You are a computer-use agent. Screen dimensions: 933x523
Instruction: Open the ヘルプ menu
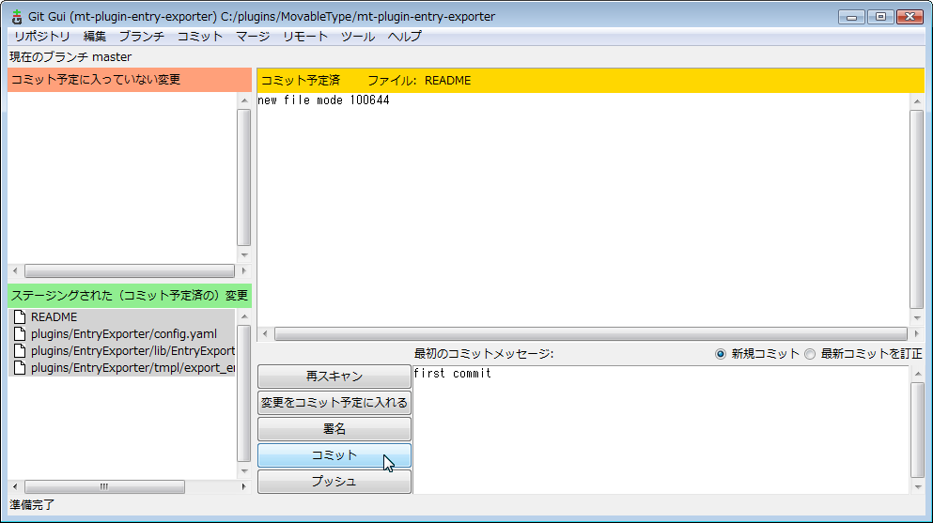tap(405, 37)
